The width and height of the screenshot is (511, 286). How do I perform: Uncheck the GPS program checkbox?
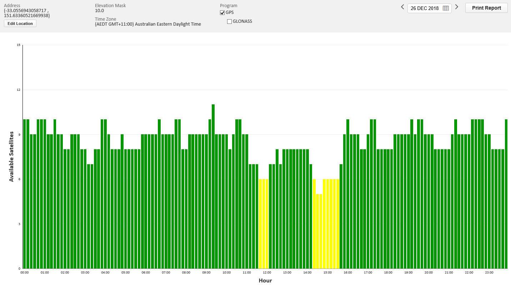(x=222, y=13)
